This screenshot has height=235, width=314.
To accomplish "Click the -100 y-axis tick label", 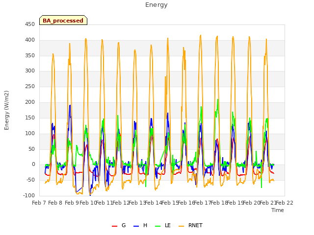I will point(29,196).
